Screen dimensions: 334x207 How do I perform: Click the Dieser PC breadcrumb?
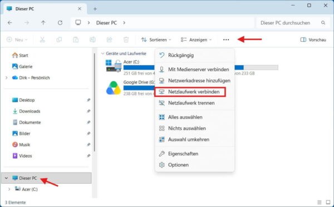click(x=106, y=23)
